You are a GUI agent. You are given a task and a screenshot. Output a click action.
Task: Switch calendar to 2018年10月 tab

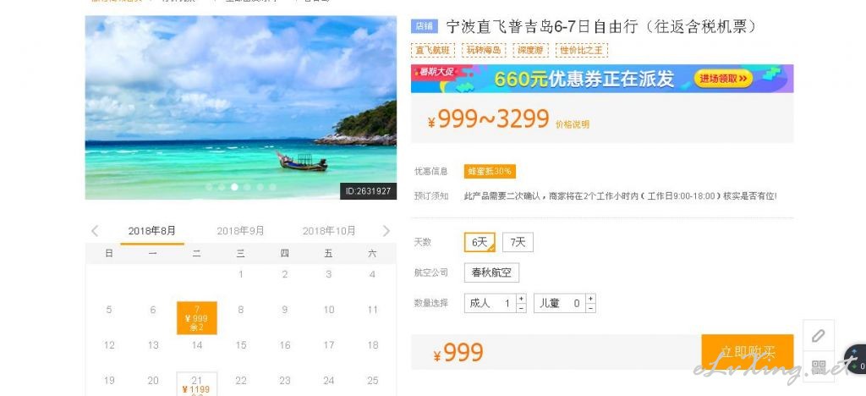329,231
